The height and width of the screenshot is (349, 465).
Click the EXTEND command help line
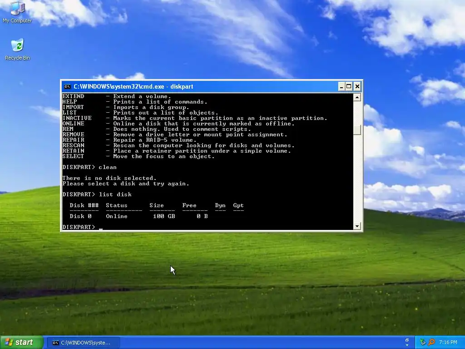(117, 96)
